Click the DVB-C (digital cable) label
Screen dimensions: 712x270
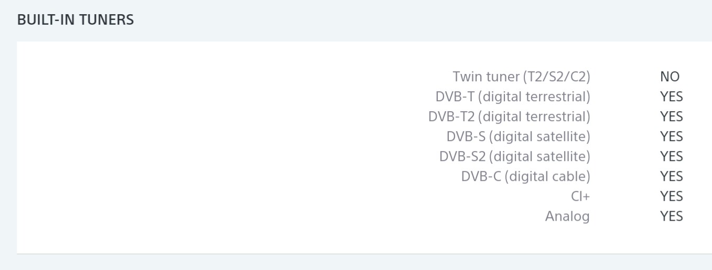point(525,176)
